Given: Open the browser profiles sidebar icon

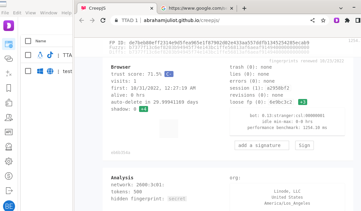Looking at the screenshot, I should pyautogui.click(x=9, y=44).
